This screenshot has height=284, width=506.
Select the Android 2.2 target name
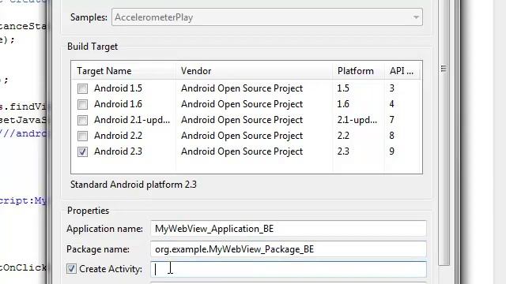118,136
